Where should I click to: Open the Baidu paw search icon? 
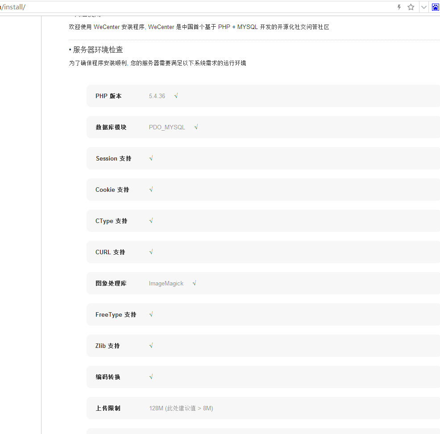435,7
